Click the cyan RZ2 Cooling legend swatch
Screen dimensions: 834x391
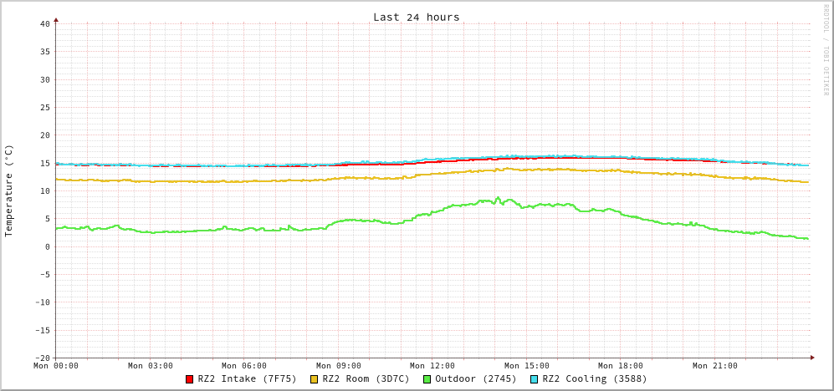pyautogui.click(x=535, y=379)
